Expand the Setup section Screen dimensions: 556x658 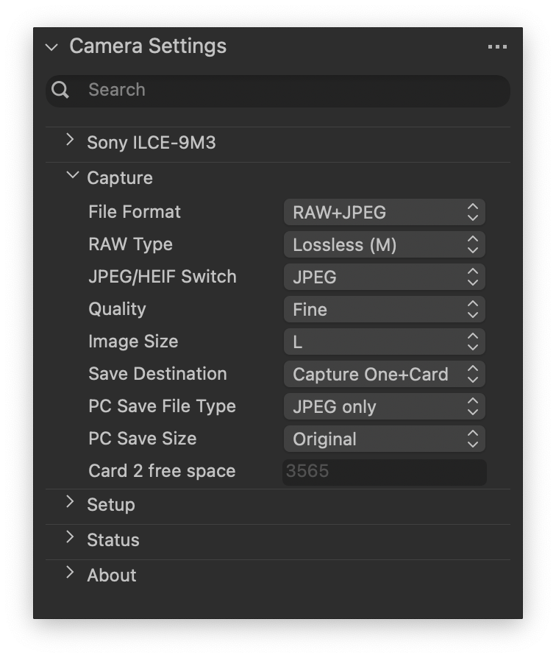71,502
